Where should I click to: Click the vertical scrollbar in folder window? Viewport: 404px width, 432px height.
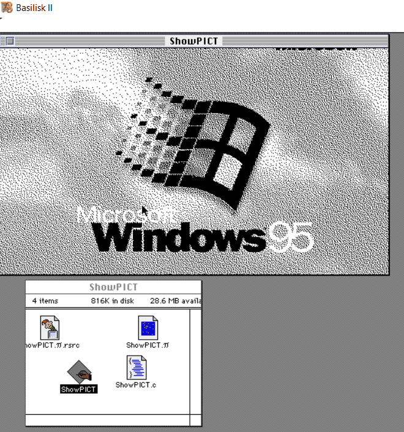pyautogui.click(x=196, y=361)
